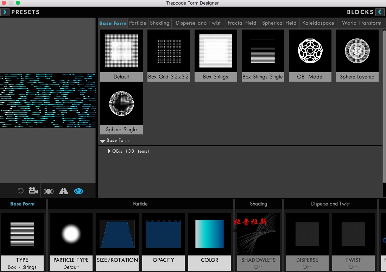This screenshot has height=272, width=386.
Task: Click the PRESETS panel title
Action: pyautogui.click(x=25, y=12)
